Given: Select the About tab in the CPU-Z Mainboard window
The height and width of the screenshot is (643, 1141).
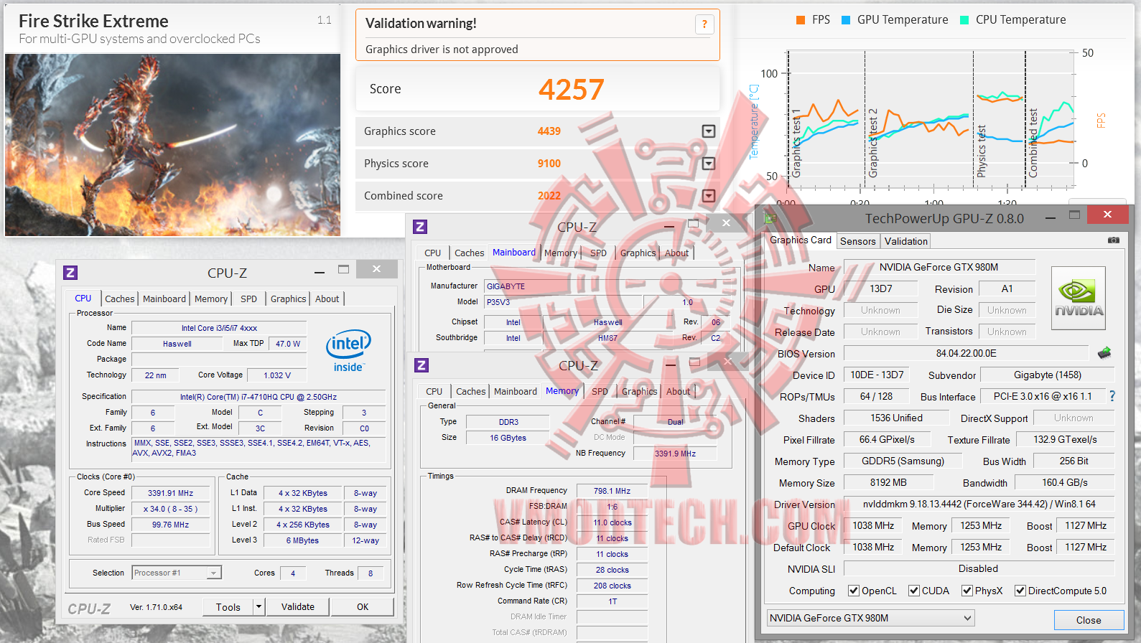Looking at the screenshot, I should coord(677,253).
